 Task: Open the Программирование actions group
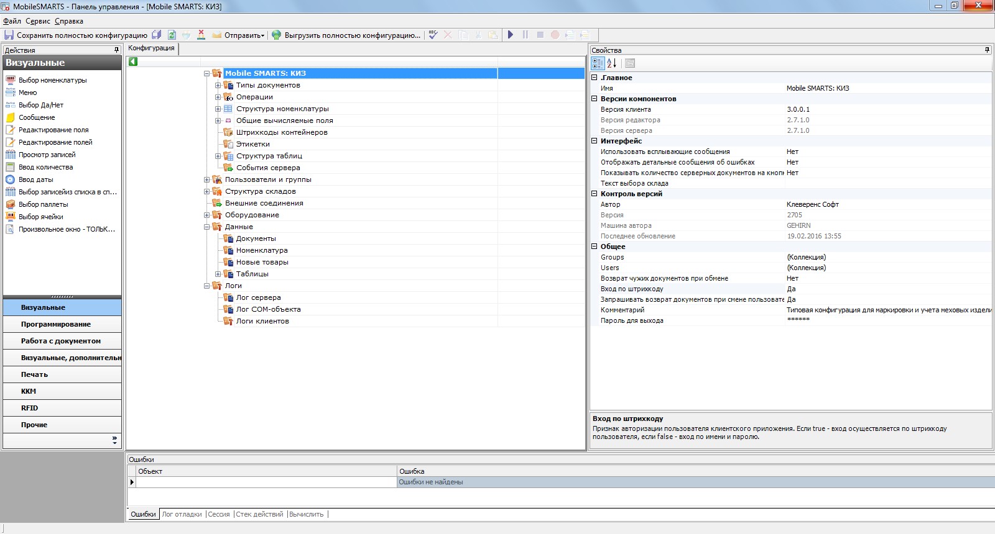(62, 324)
